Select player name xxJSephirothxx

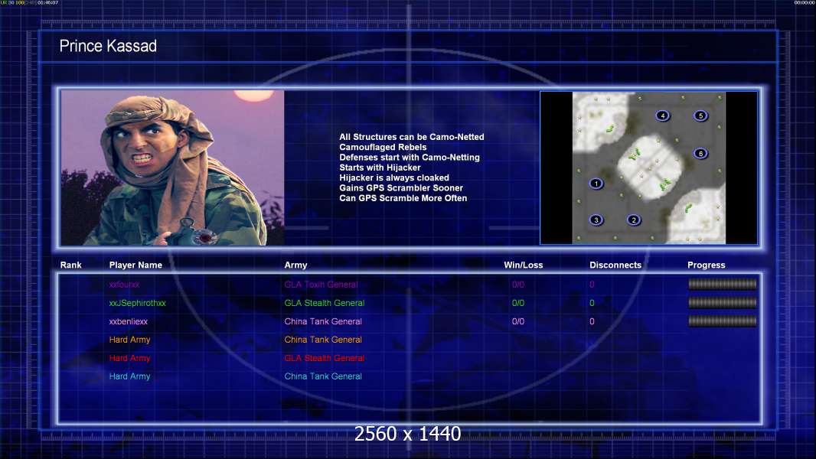(137, 303)
